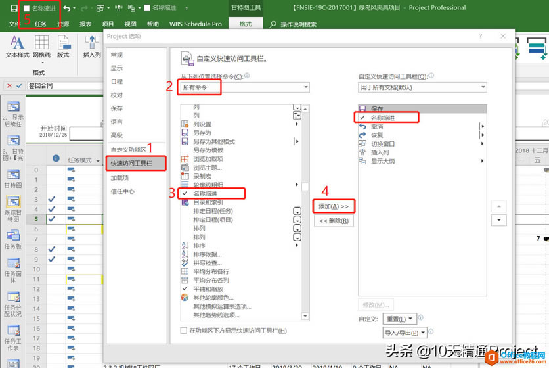Open 用于所有文档(默认) dropdown
The image size is (549, 368).
(423, 87)
